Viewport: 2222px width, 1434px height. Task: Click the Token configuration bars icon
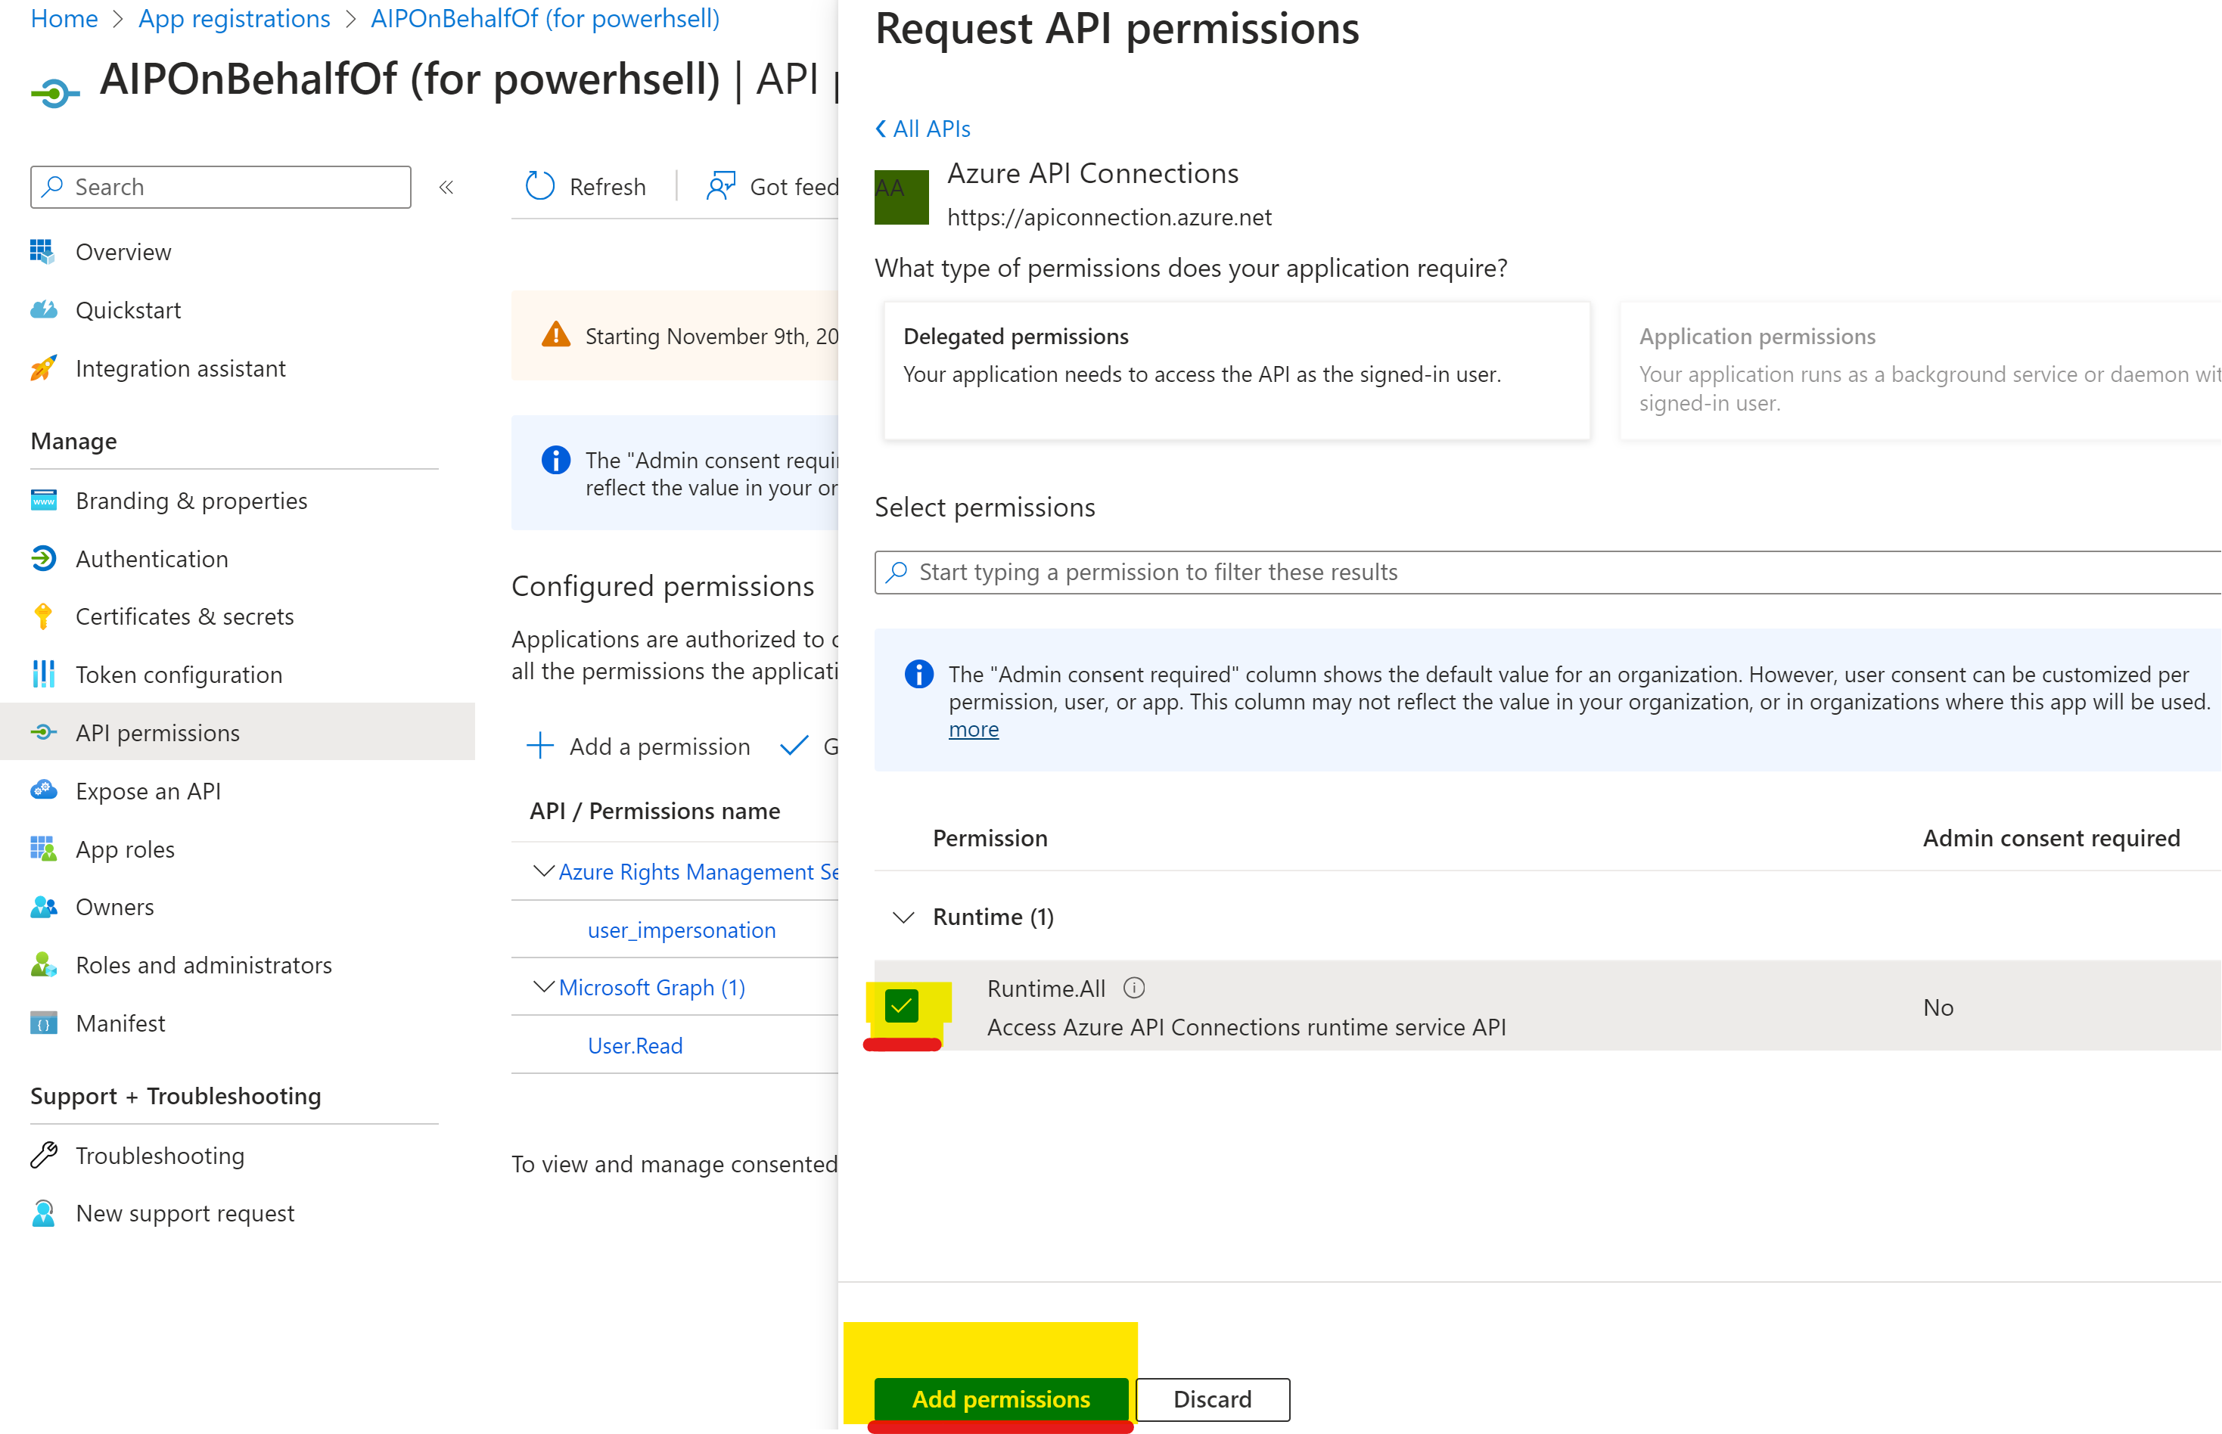(43, 674)
